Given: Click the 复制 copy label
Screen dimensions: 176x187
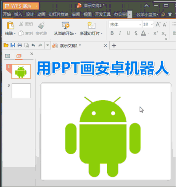Looking at the screenshot, I should [x=29, y=33].
